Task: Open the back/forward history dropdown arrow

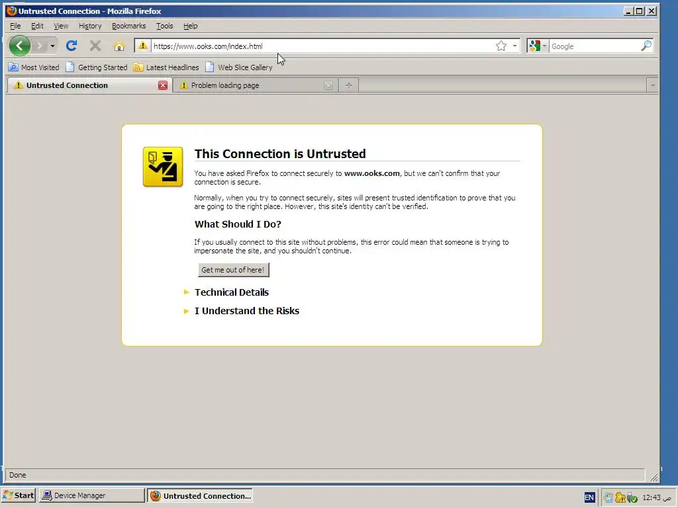Action: click(52, 46)
